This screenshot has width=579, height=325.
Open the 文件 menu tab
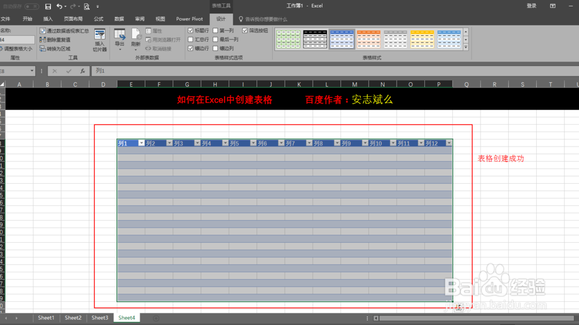pyautogui.click(x=5, y=19)
